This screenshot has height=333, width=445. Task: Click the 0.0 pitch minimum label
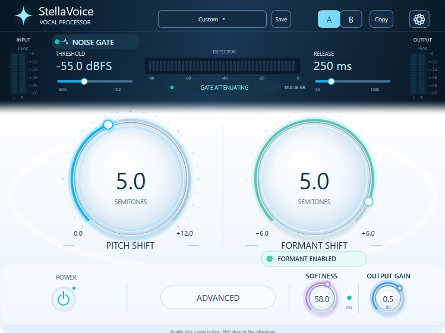coord(78,233)
